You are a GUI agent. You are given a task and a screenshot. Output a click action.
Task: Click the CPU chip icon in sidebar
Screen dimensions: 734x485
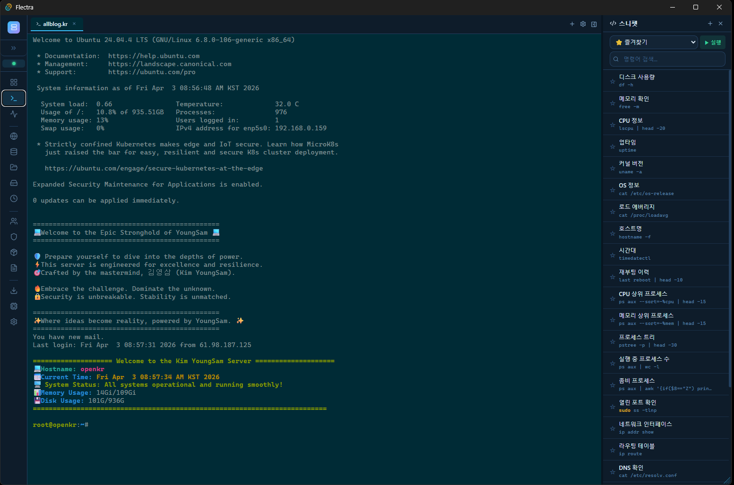tap(14, 306)
